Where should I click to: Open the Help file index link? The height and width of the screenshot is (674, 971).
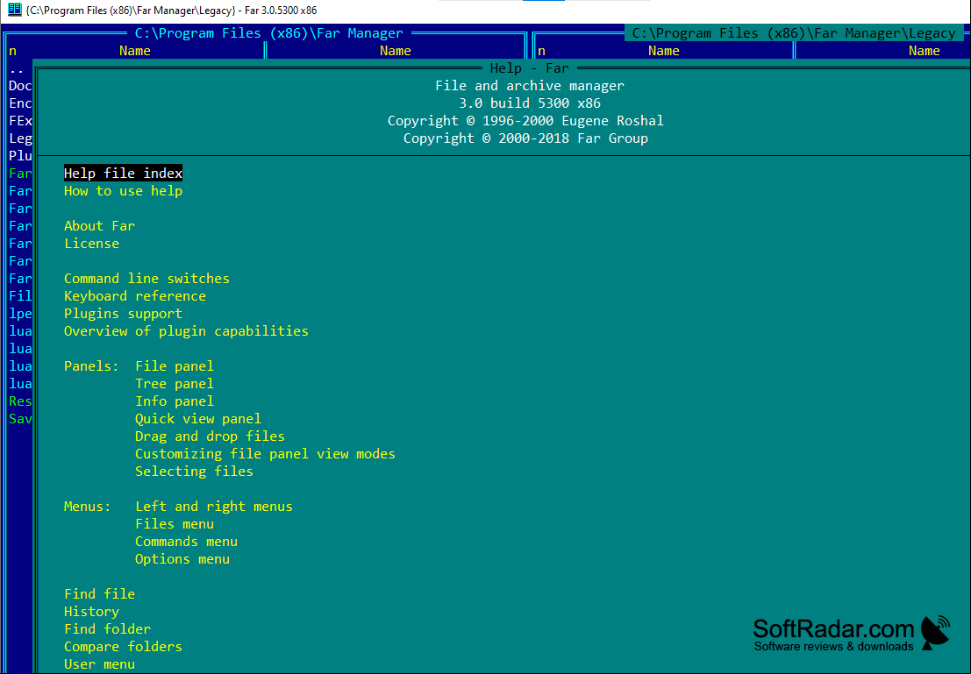tap(123, 174)
